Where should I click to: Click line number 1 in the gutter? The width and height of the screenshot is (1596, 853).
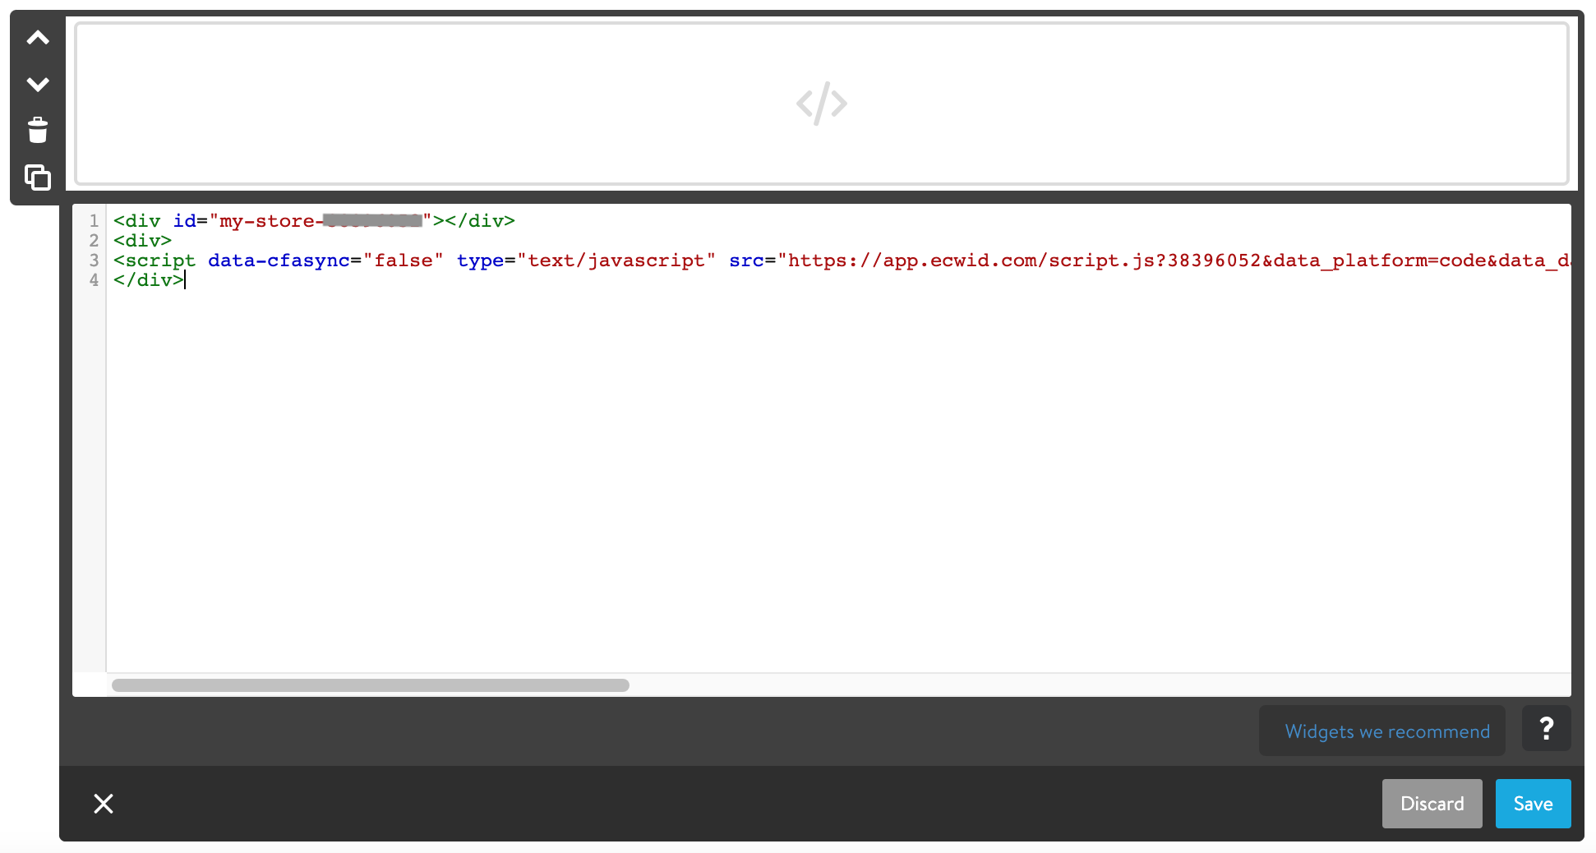click(94, 221)
